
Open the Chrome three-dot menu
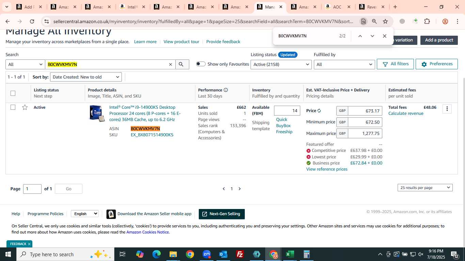pyautogui.click(x=457, y=21)
